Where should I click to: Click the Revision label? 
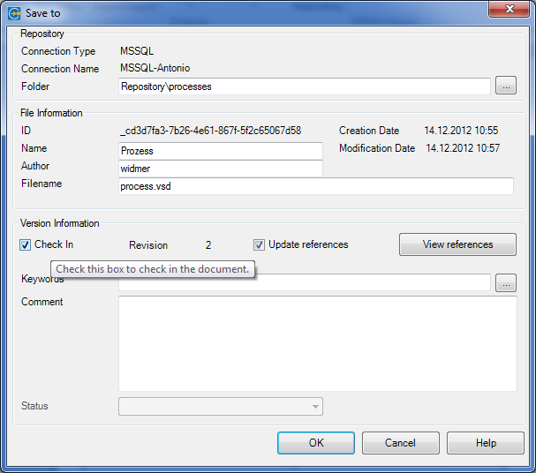[148, 245]
